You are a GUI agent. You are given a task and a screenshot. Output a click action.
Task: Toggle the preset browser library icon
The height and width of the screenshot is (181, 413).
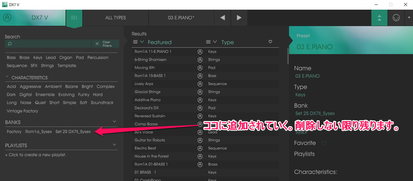click(x=74, y=18)
